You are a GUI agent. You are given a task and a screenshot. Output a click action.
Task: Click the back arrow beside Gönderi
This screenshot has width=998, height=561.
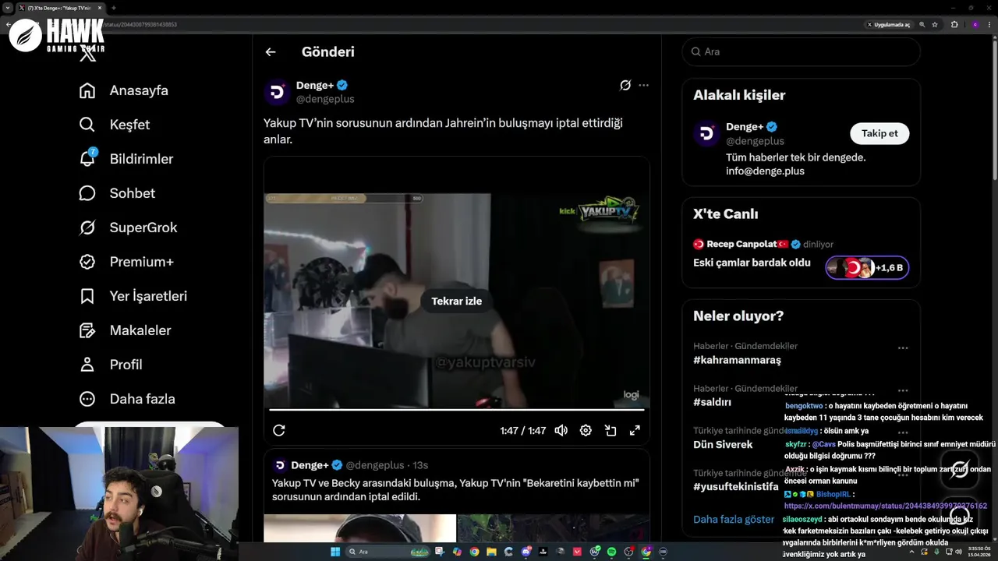(271, 52)
